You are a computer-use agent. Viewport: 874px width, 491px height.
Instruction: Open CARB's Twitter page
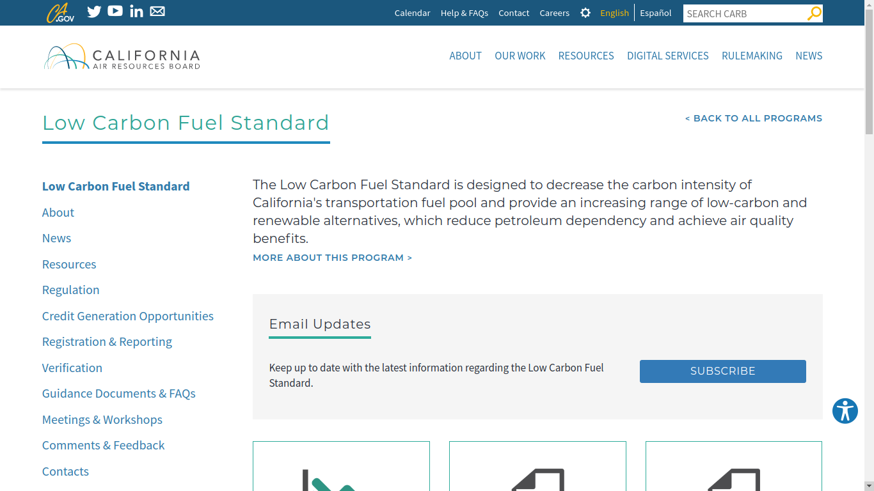pyautogui.click(x=94, y=12)
